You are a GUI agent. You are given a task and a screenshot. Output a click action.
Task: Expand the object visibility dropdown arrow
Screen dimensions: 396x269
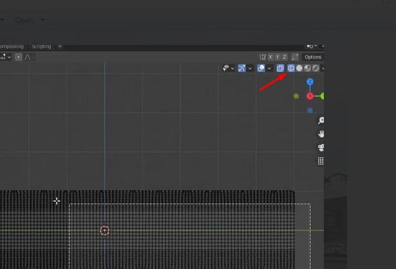[232, 68]
